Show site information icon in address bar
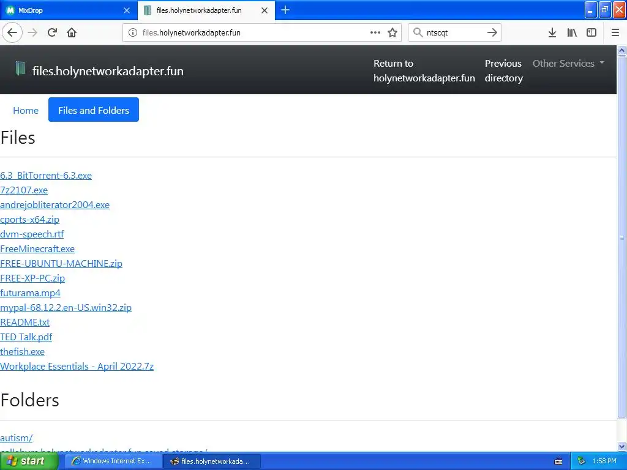Viewport: 627px width, 470px height. pos(133,33)
